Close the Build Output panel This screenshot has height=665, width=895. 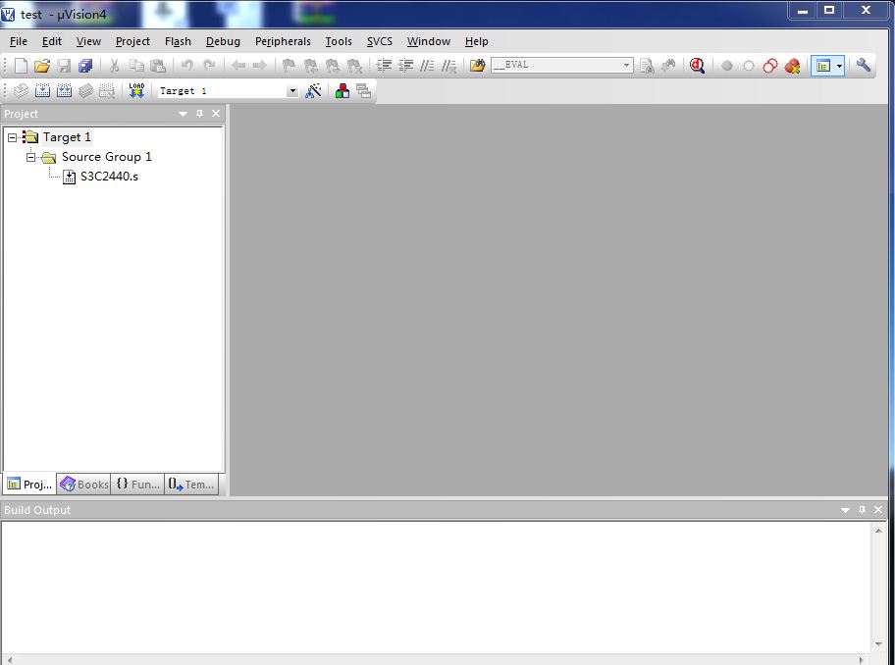click(878, 510)
